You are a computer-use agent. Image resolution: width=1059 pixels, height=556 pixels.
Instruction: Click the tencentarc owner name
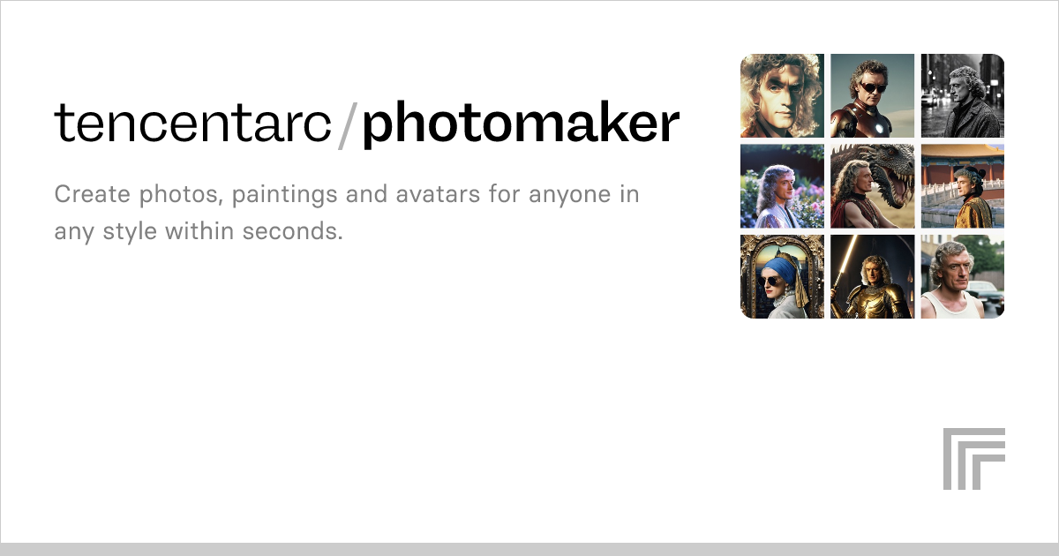tap(194, 124)
